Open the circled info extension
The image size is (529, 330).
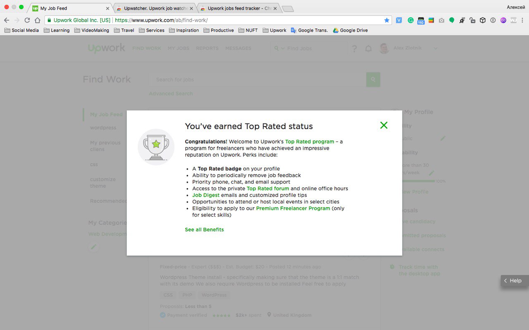(493, 20)
